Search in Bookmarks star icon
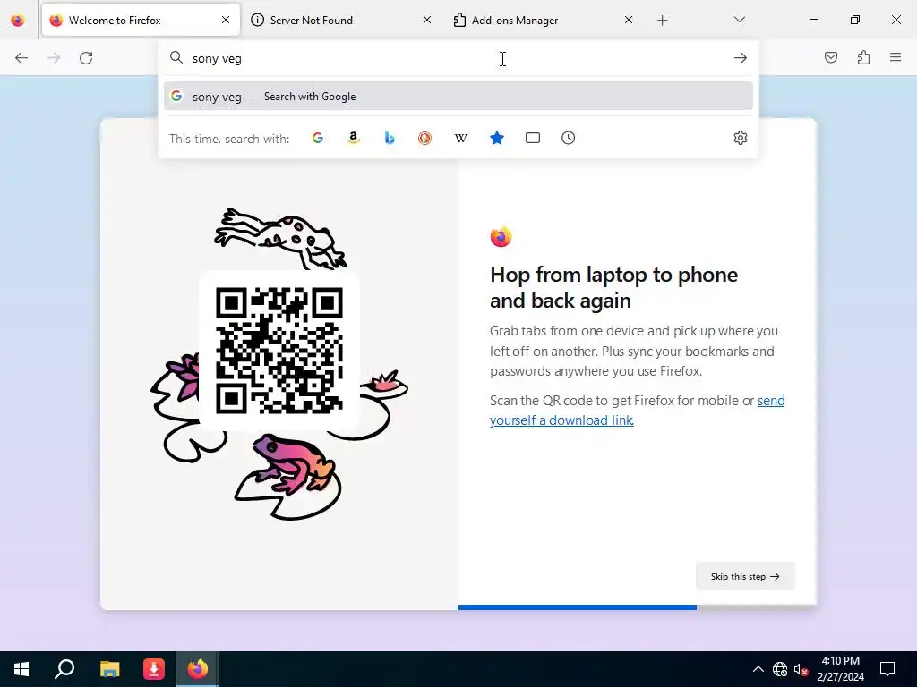Image resolution: width=917 pixels, height=687 pixels. click(496, 138)
